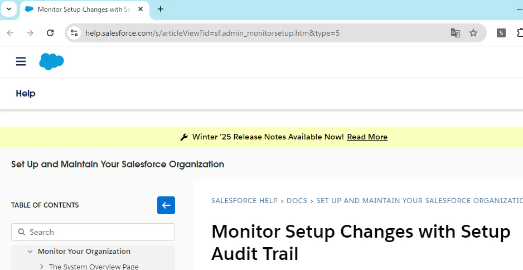Click the URL in the address bar

(212, 33)
